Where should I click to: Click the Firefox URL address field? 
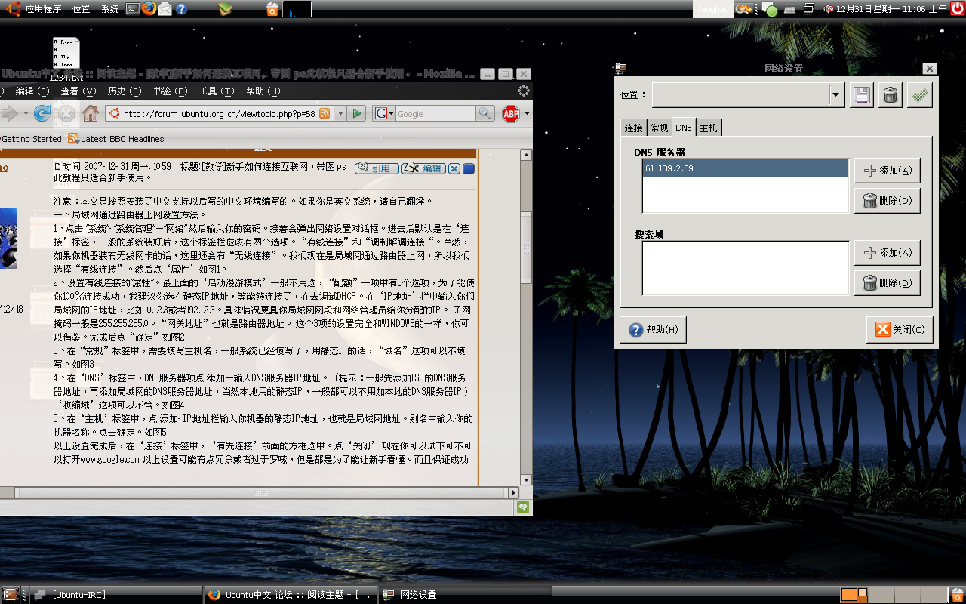(x=219, y=114)
